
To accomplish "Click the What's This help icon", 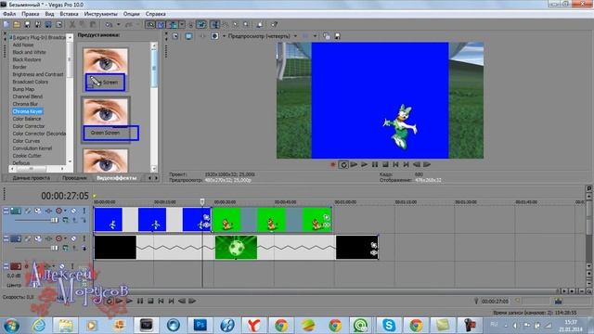I will coord(274,25).
